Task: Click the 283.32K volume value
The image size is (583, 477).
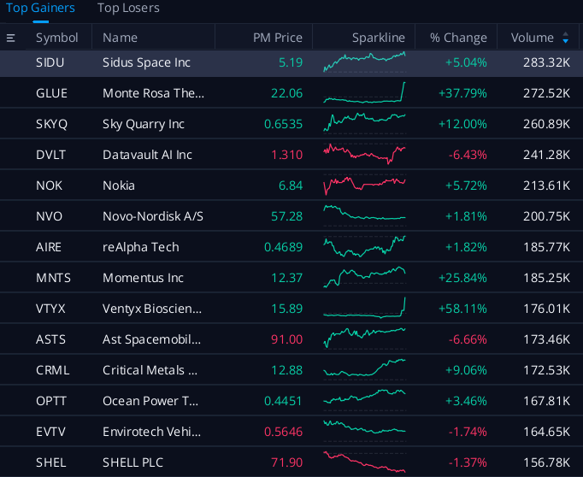Action: click(546, 62)
